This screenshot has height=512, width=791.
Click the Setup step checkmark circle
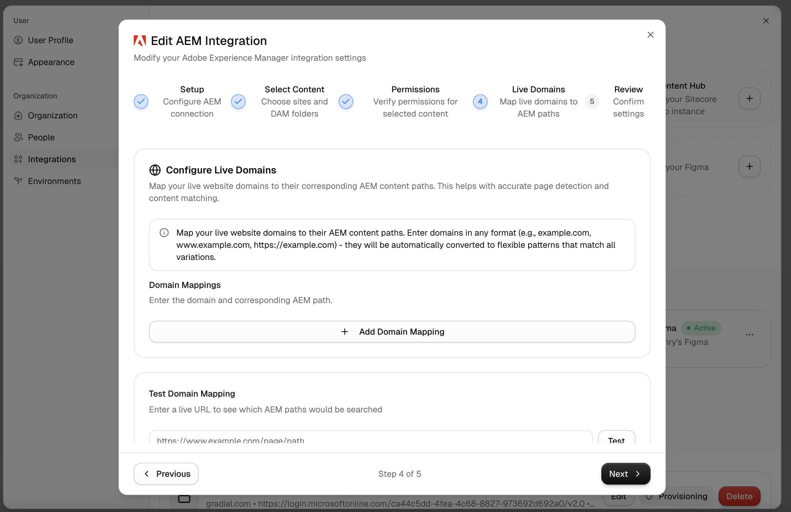[141, 102]
